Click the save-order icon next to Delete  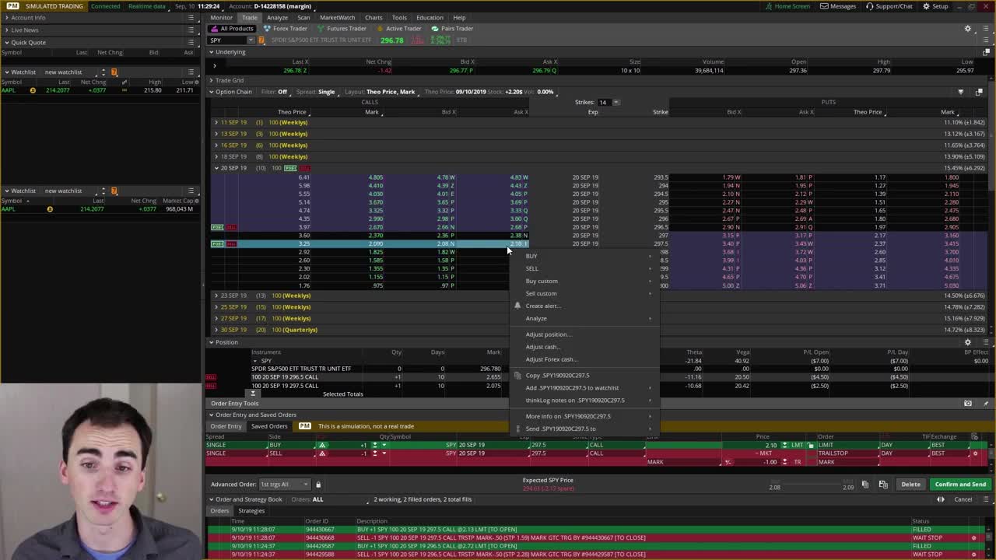(883, 485)
